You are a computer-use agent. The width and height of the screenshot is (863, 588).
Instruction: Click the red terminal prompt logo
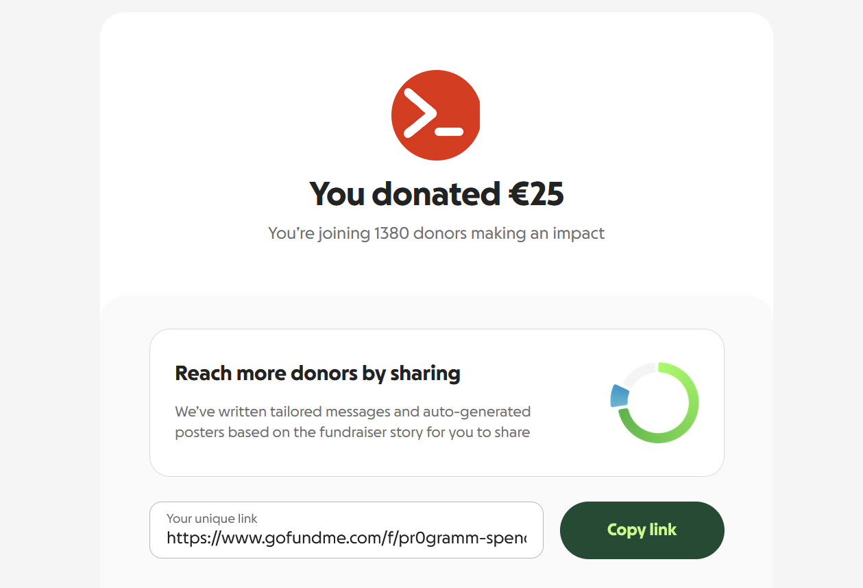click(x=435, y=115)
